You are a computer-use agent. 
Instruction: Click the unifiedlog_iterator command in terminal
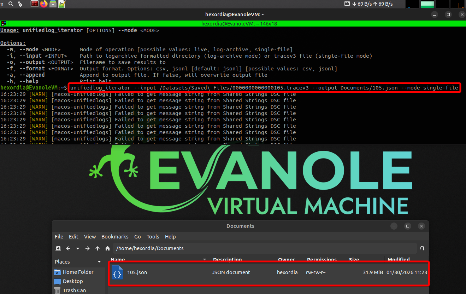point(264,88)
